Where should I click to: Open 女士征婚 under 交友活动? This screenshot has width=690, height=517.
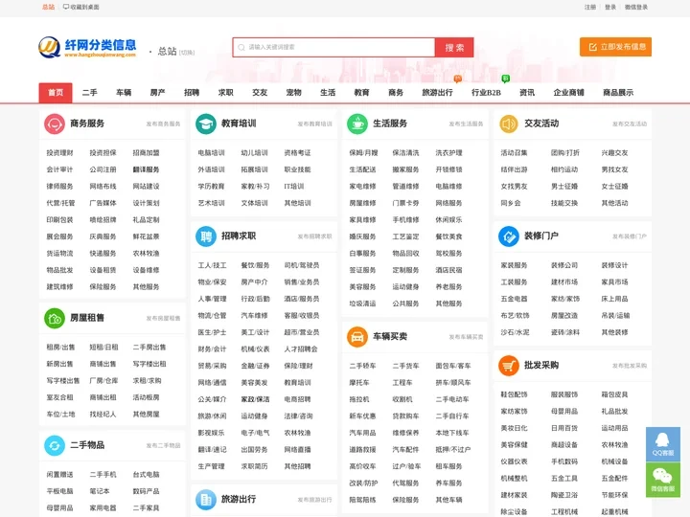614,187
